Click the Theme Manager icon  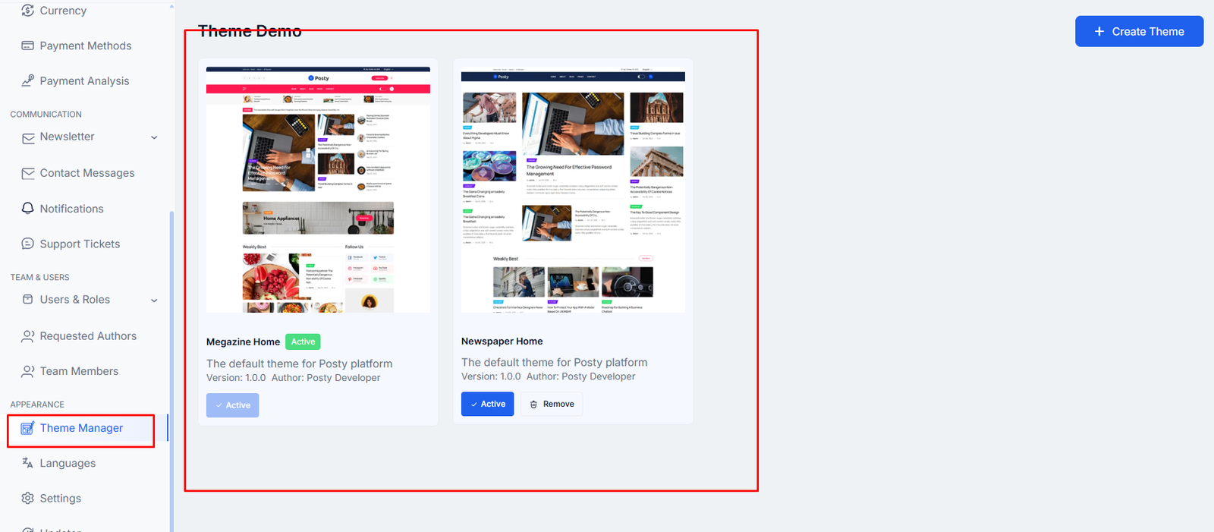(27, 428)
